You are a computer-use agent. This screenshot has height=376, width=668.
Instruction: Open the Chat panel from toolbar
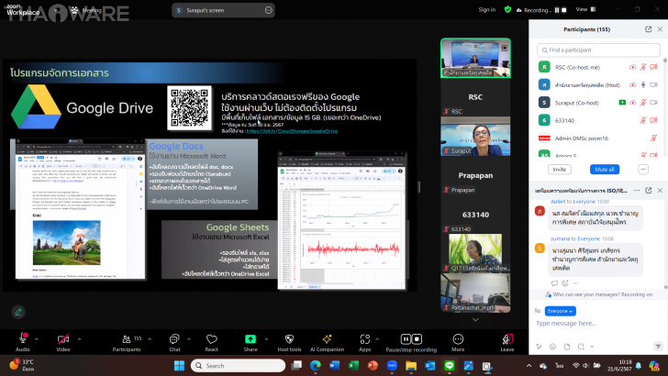click(174, 339)
